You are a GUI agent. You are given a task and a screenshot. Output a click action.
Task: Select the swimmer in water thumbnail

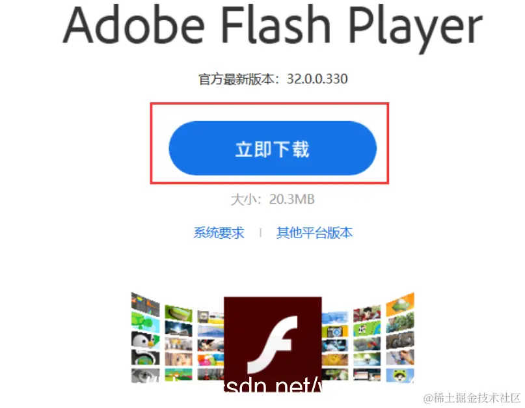click(367, 359)
